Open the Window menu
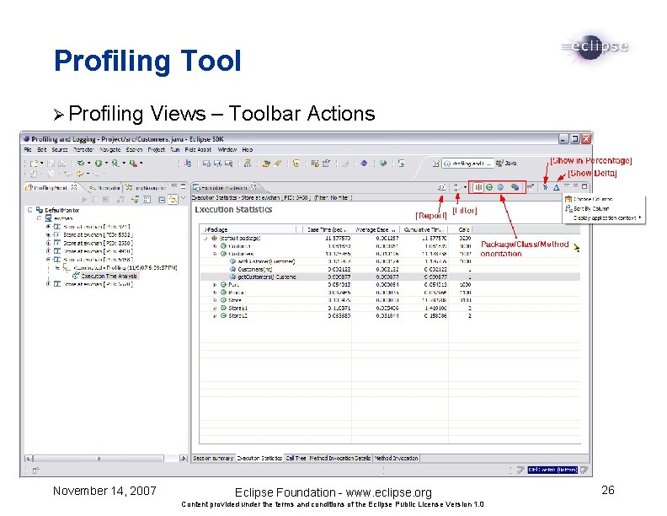The image size is (667, 516). pyautogui.click(x=227, y=150)
